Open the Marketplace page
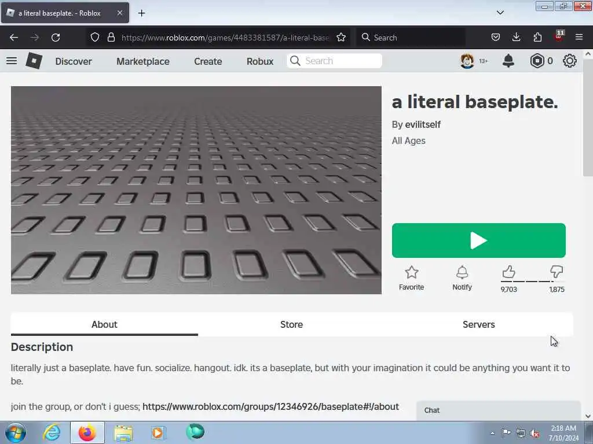Viewport: 593px width, 444px height. (x=143, y=61)
